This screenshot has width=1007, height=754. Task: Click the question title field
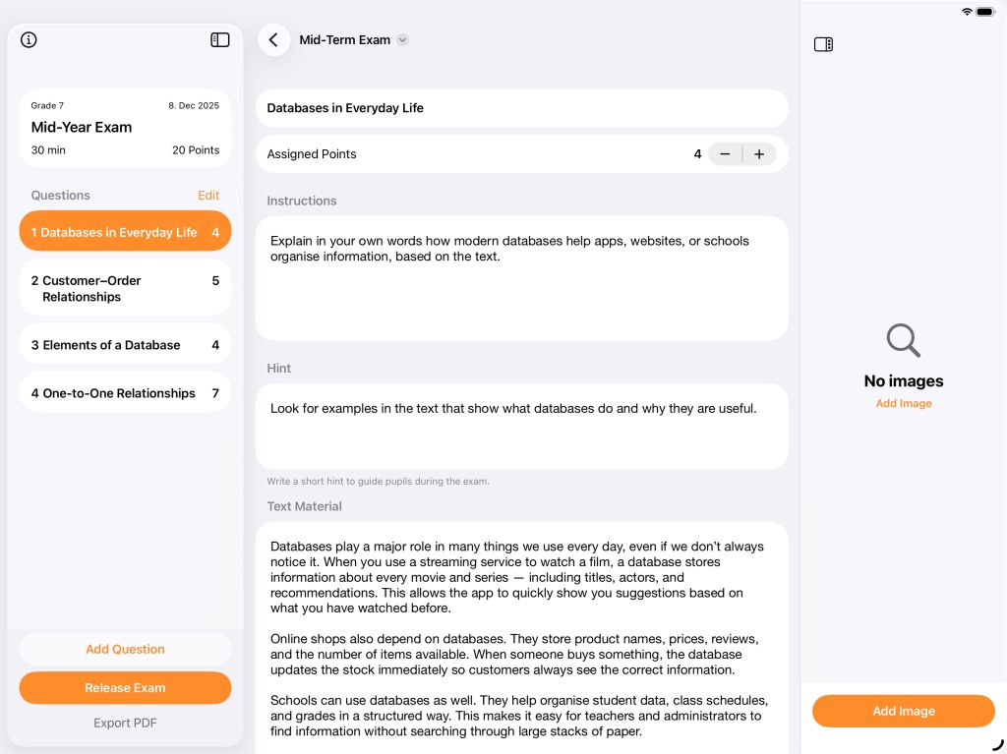521,108
